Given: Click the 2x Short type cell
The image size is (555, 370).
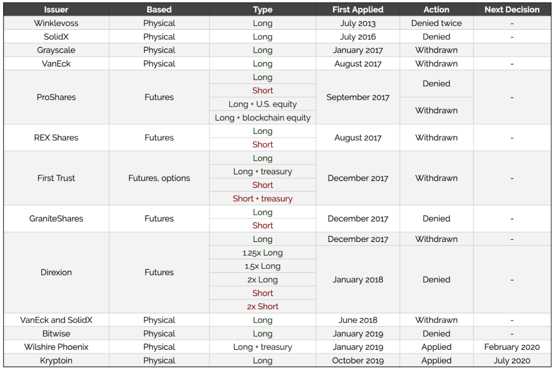Looking at the screenshot, I should tap(263, 306).
